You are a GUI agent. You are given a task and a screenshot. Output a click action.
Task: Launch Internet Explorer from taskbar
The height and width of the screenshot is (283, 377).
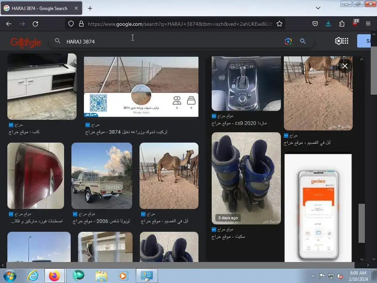[x=33, y=276]
